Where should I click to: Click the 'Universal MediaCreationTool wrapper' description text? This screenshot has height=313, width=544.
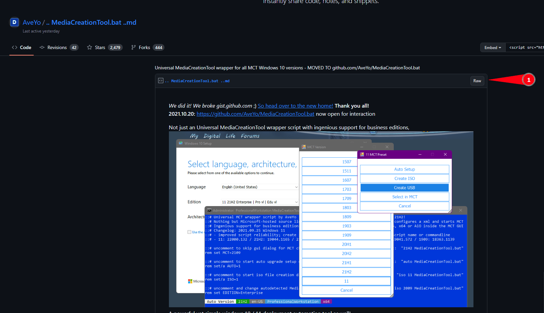[x=287, y=68]
